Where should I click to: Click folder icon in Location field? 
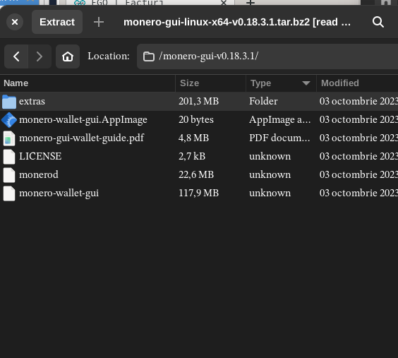point(149,56)
